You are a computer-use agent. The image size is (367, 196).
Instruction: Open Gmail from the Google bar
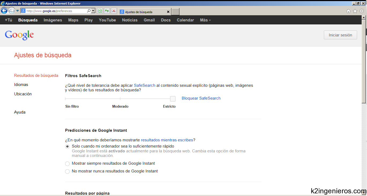point(149,20)
